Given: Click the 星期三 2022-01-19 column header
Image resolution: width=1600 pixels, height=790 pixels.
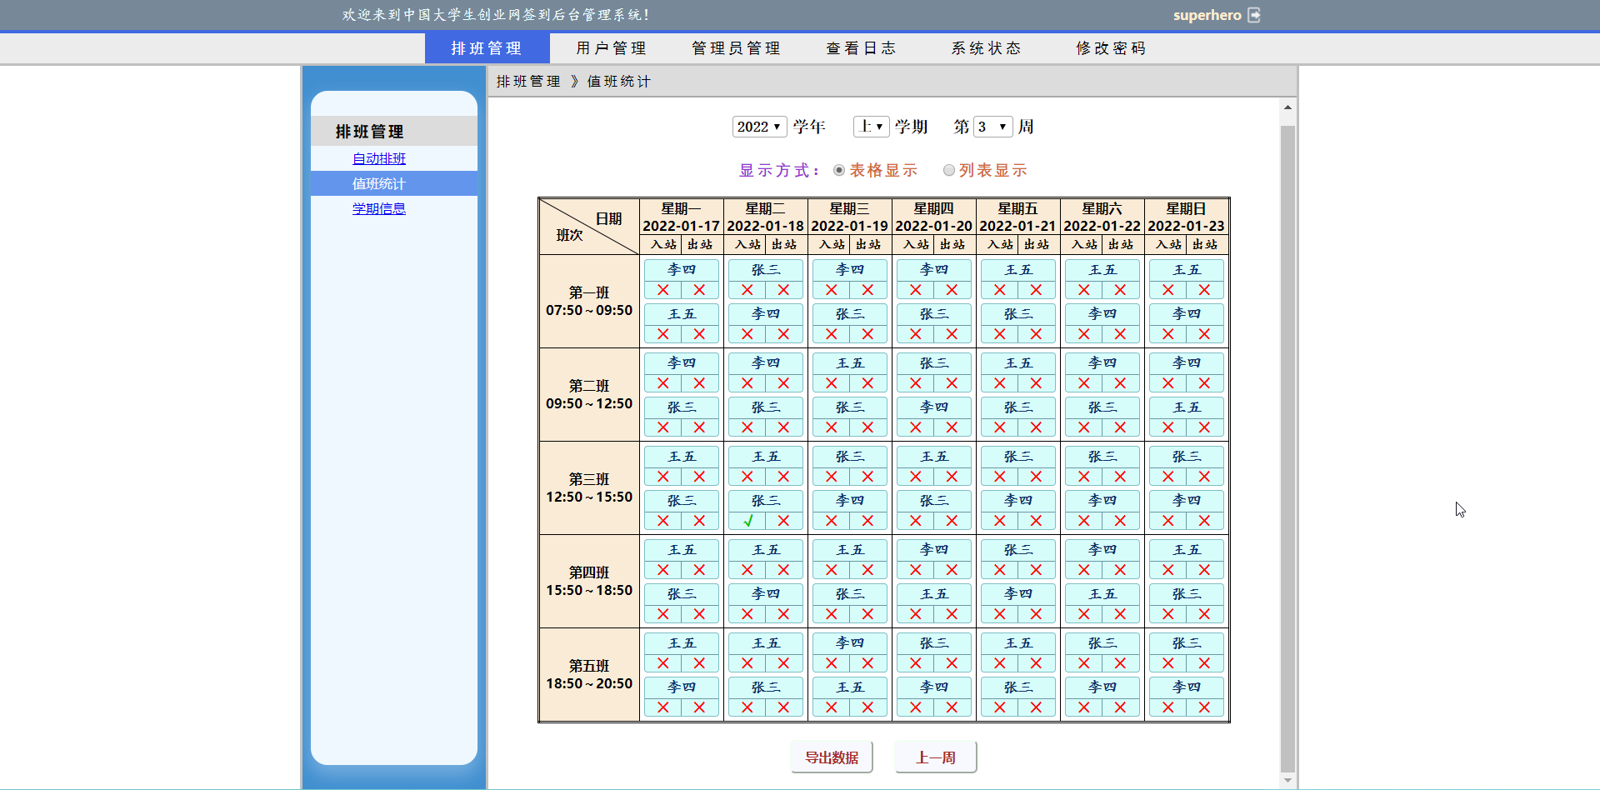Looking at the screenshot, I should 849,217.
